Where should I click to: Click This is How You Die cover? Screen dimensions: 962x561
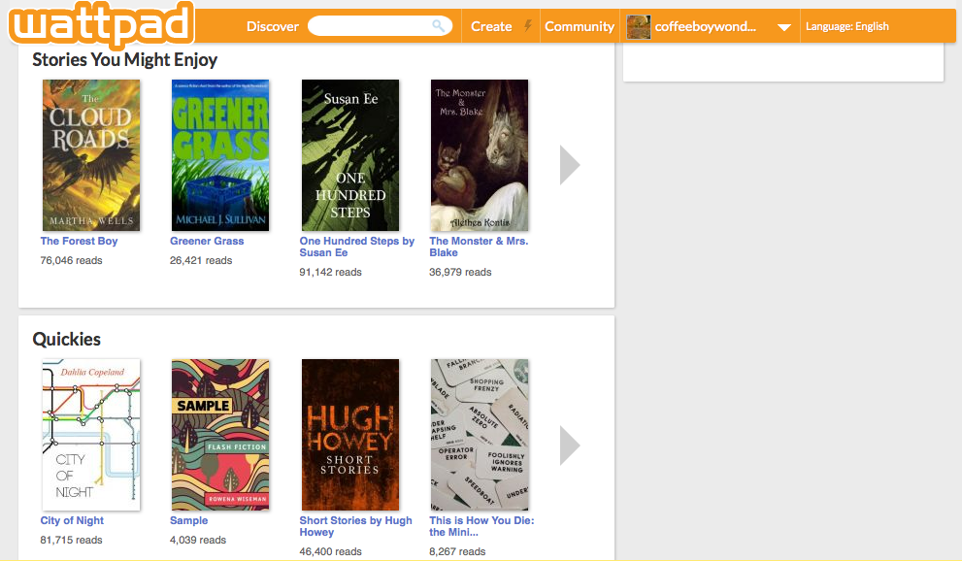480,435
